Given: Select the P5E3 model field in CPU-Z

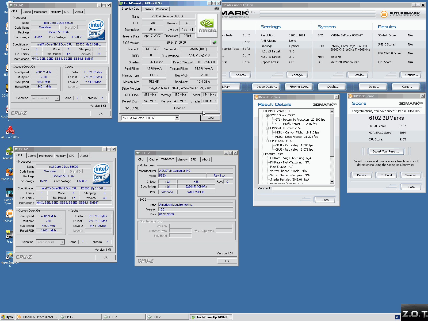Looking at the screenshot, I should 182,175.
